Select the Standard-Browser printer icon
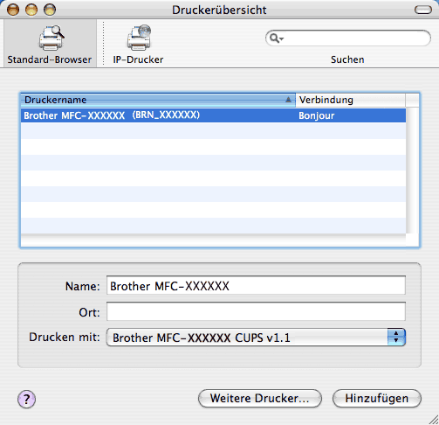Image resolution: width=439 pixels, height=425 pixels. pos(51,38)
